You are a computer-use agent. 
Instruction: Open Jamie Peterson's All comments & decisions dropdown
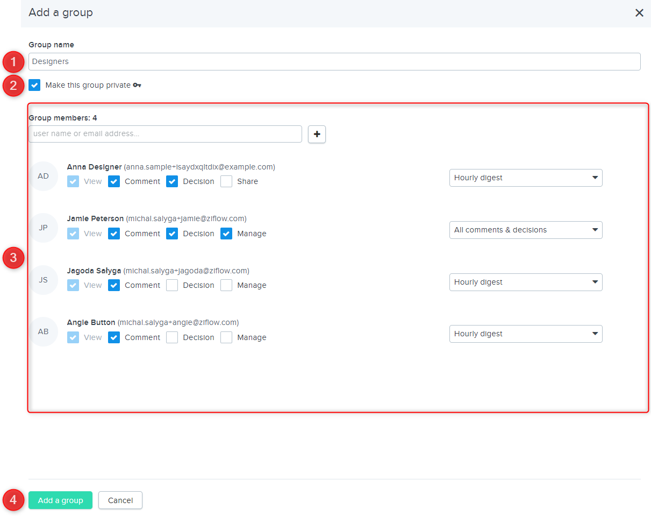tap(526, 230)
